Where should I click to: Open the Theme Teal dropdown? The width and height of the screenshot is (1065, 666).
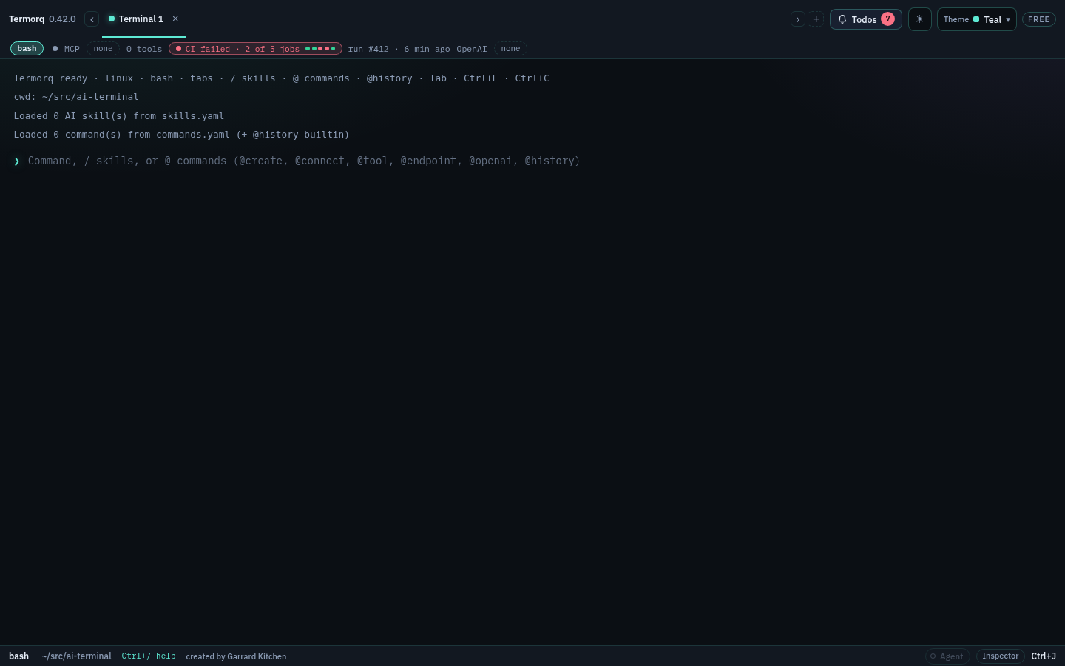pos(976,19)
